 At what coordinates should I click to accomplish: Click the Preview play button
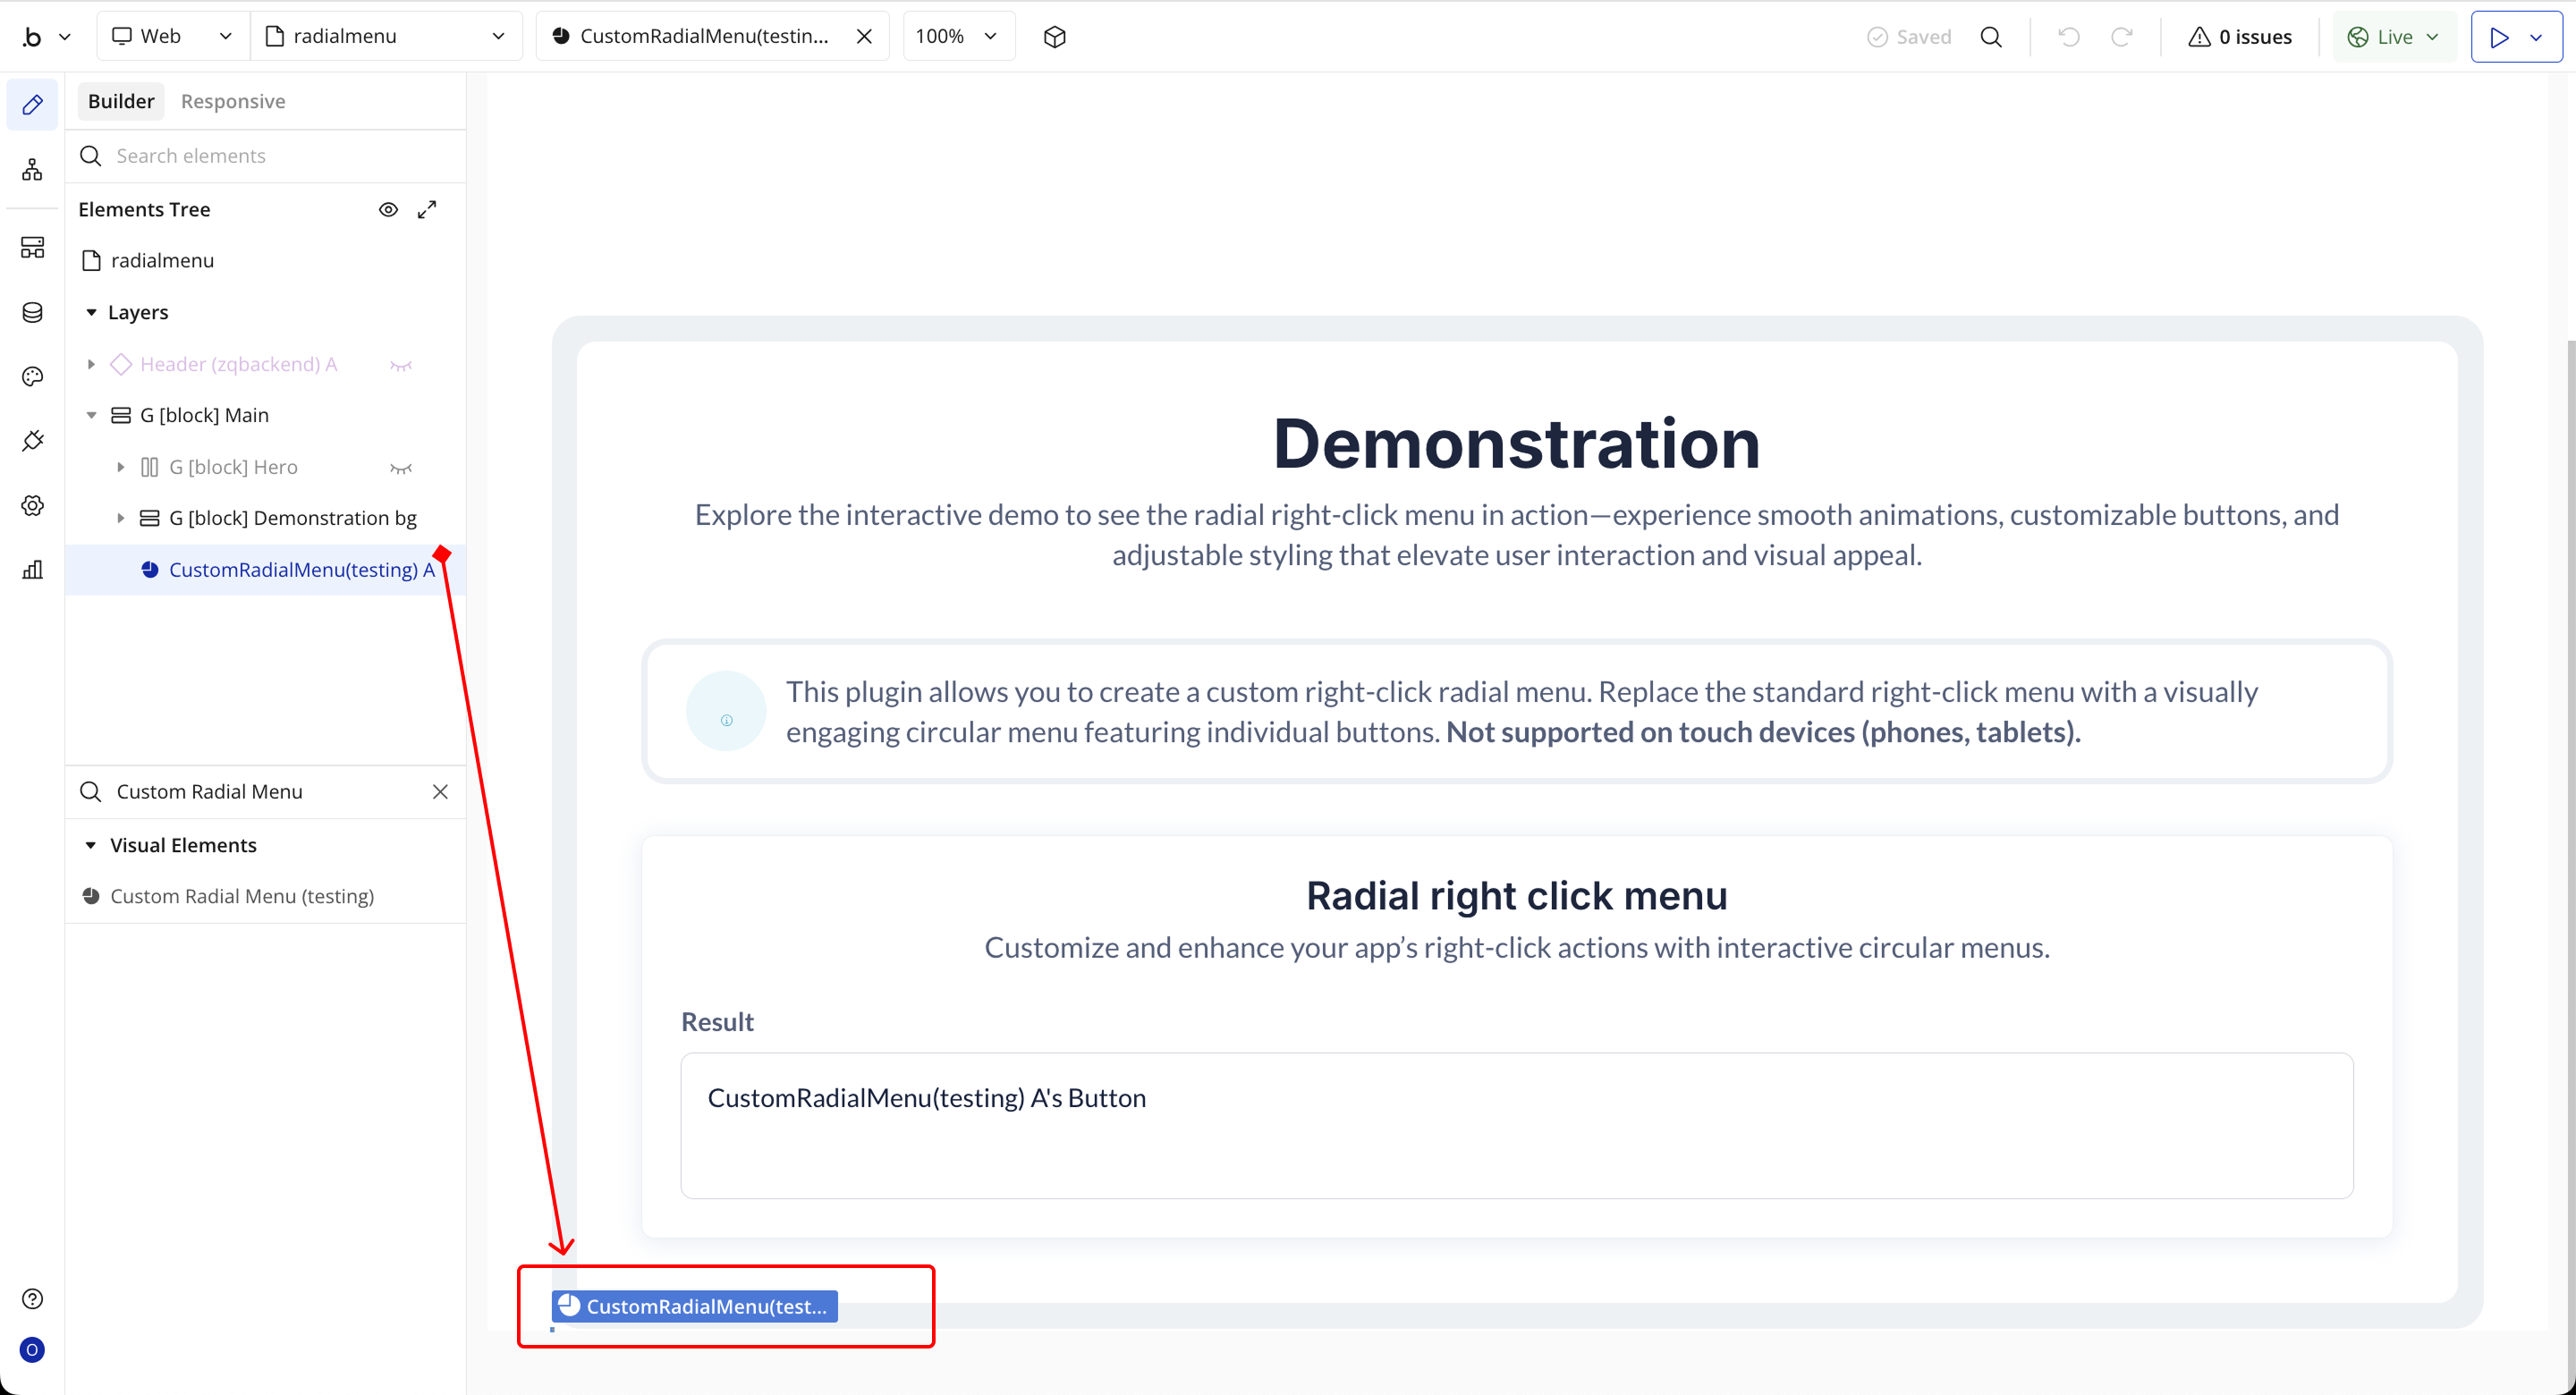tap(2498, 37)
